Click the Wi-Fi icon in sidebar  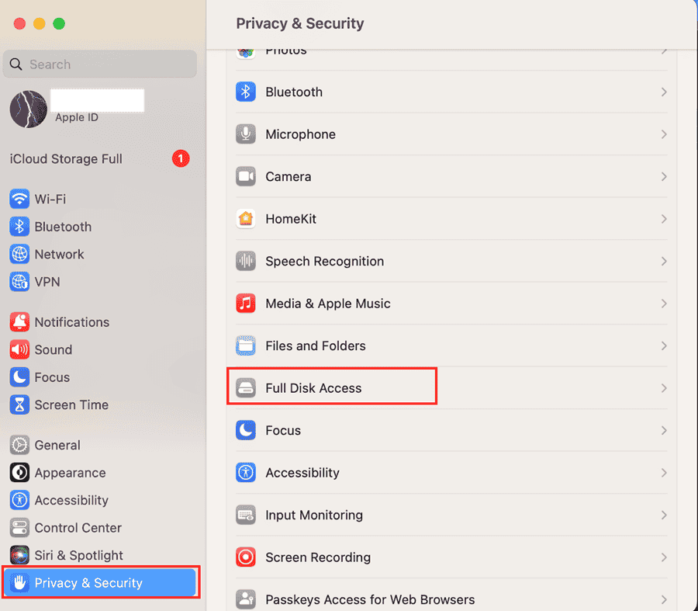point(19,200)
